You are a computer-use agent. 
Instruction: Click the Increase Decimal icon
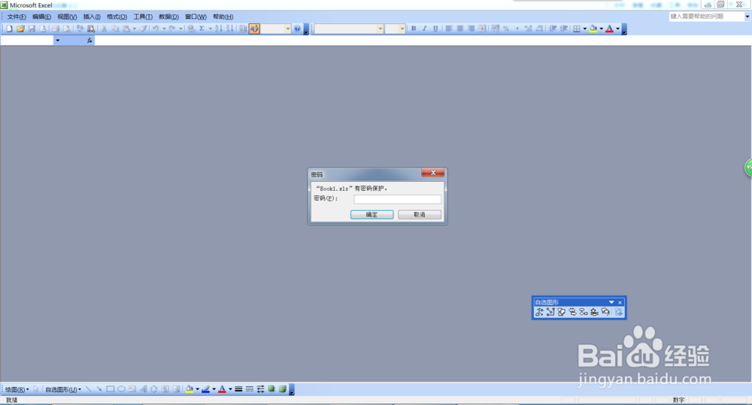pos(528,29)
